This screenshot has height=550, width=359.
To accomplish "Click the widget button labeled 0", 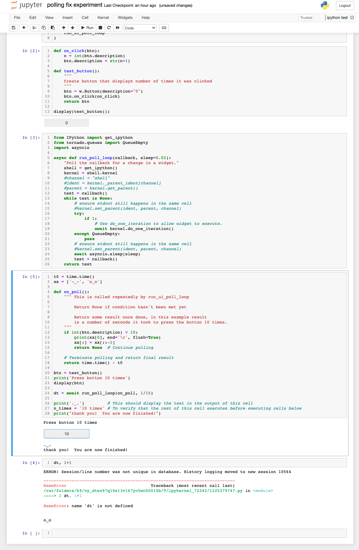I will pyautogui.click(x=67, y=123).
